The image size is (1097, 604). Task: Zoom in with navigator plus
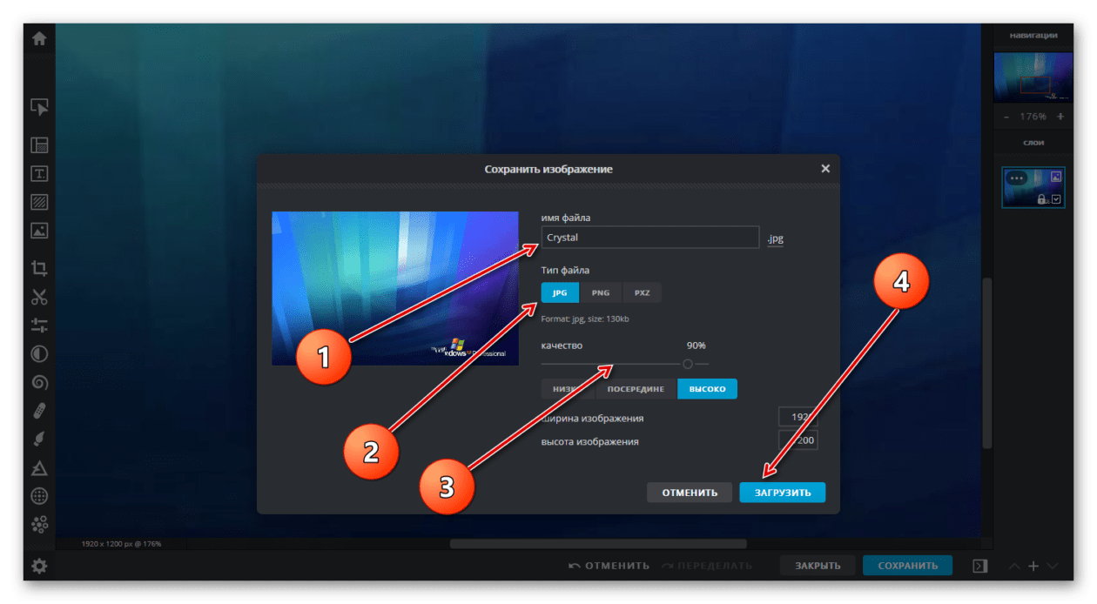click(x=1060, y=117)
